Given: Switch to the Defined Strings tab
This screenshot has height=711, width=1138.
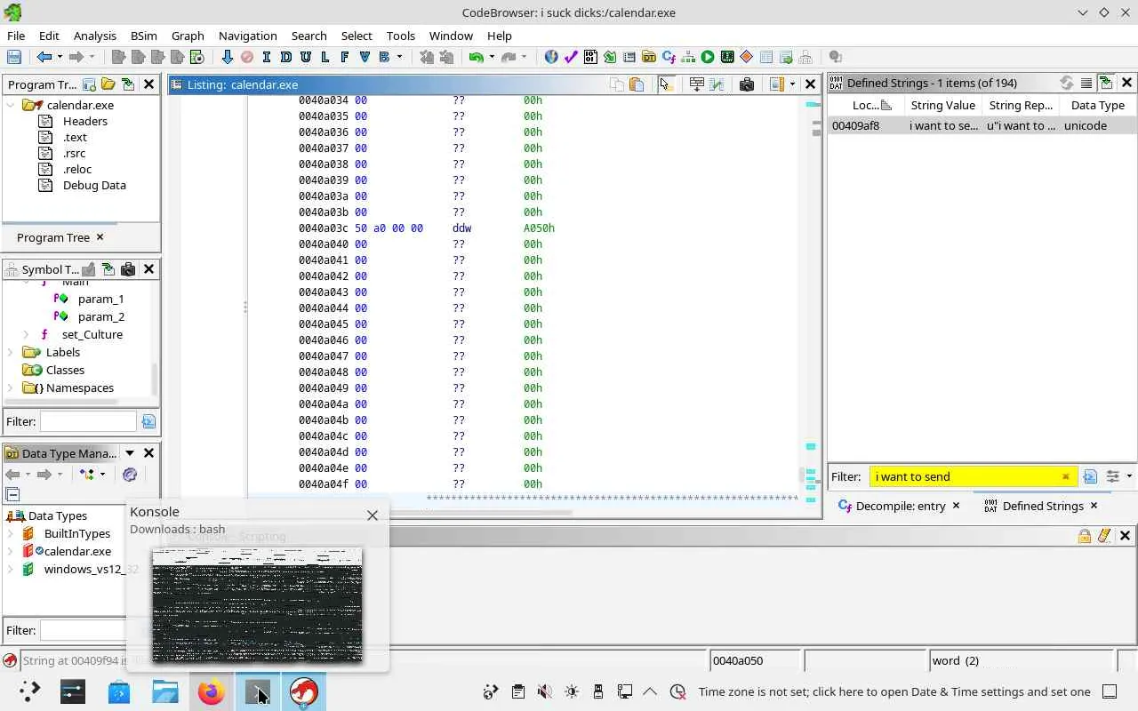Looking at the screenshot, I should (x=1042, y=506).
